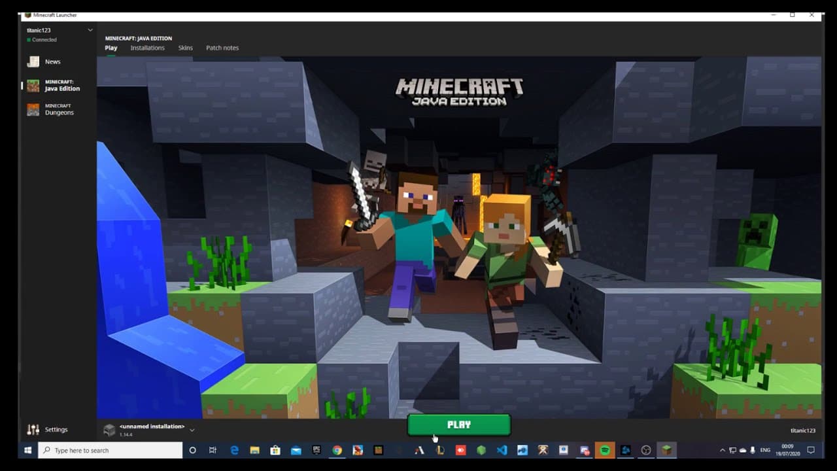Click the Type here to search box

(x=111, y=450)
